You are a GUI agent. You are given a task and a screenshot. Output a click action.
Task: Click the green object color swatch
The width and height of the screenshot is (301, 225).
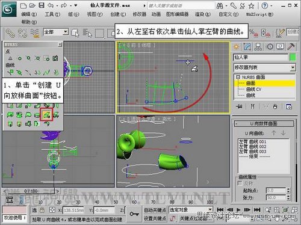(293, 58)
